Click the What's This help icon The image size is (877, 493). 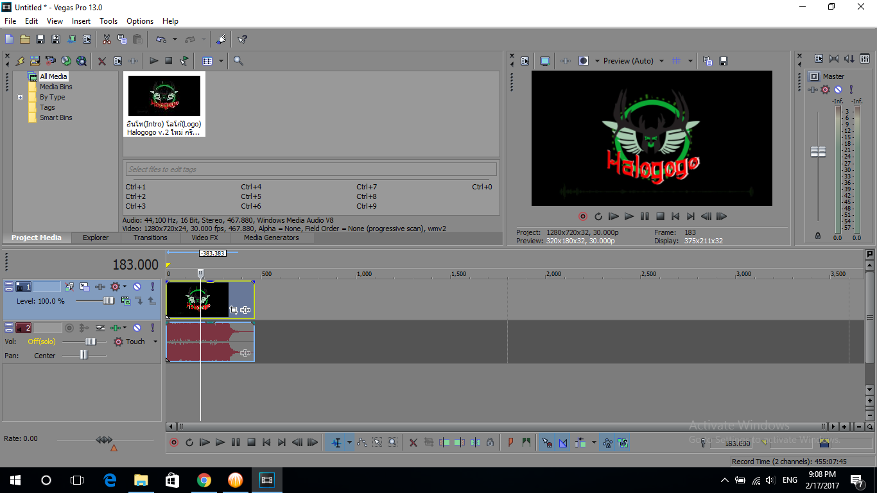[242, 39]
